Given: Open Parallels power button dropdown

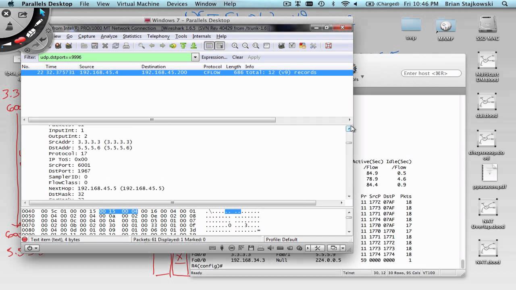Looking at the screenshot, I should 32,248.
